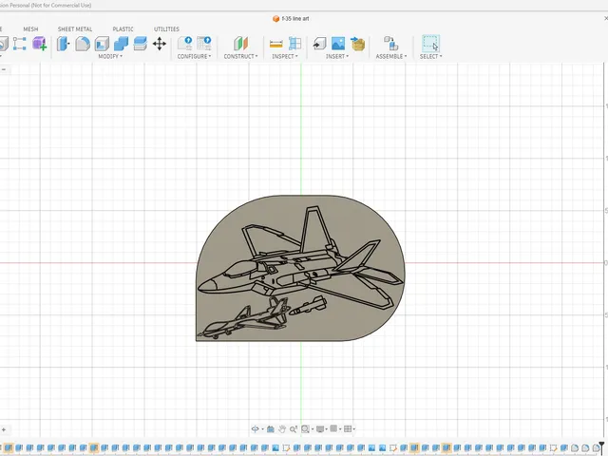Expand the SELECT dropdown menu
Viewport: 608px width, 456px height.
(430, 56)
